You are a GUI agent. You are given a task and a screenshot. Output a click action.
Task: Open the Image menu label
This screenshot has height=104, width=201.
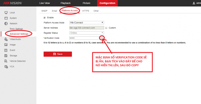[13, 45]
